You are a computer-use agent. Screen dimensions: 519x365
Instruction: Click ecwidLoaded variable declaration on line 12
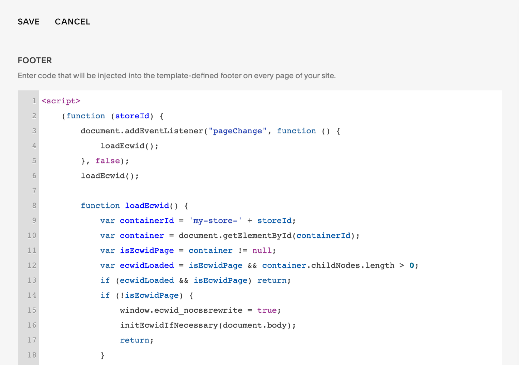coord(147,265)
